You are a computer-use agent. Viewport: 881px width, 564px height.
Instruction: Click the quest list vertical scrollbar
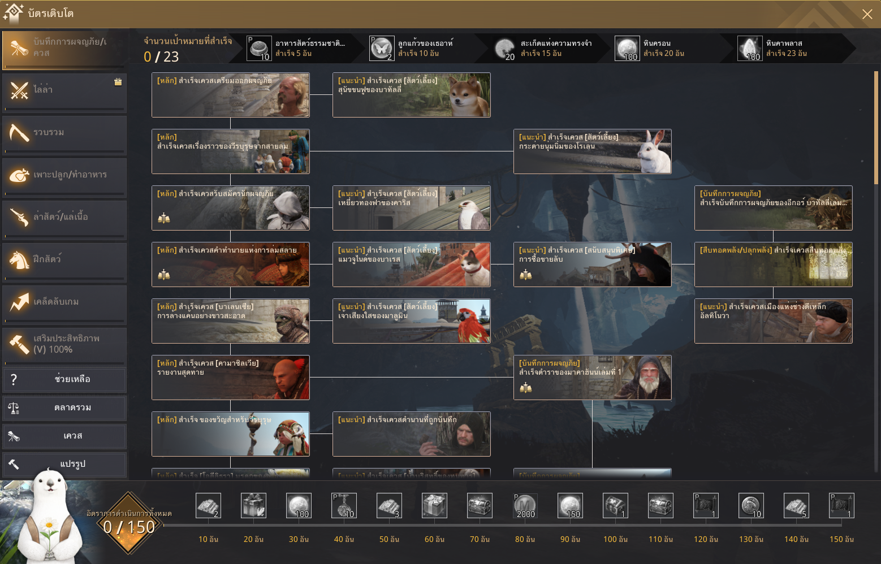pos(876,128)
